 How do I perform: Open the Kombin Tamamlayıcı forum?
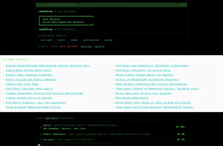(x=55, y=134)
